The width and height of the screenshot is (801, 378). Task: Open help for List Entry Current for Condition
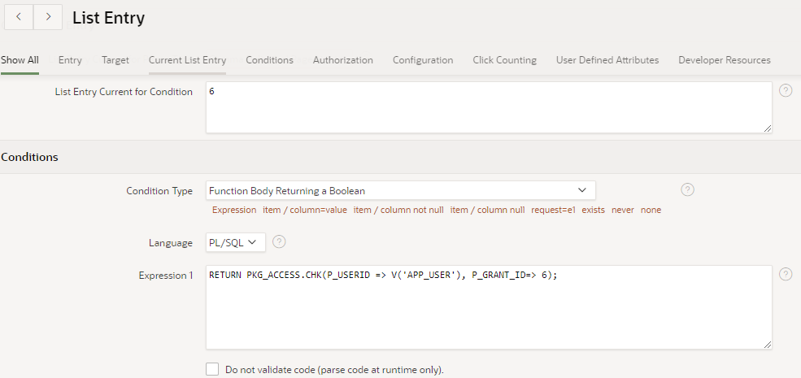click(786, 90)
